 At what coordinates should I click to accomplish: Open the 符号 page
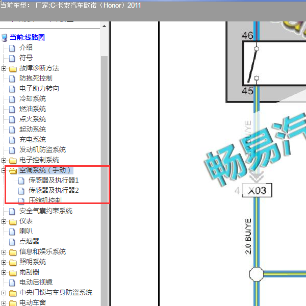(x=26, y=58)
